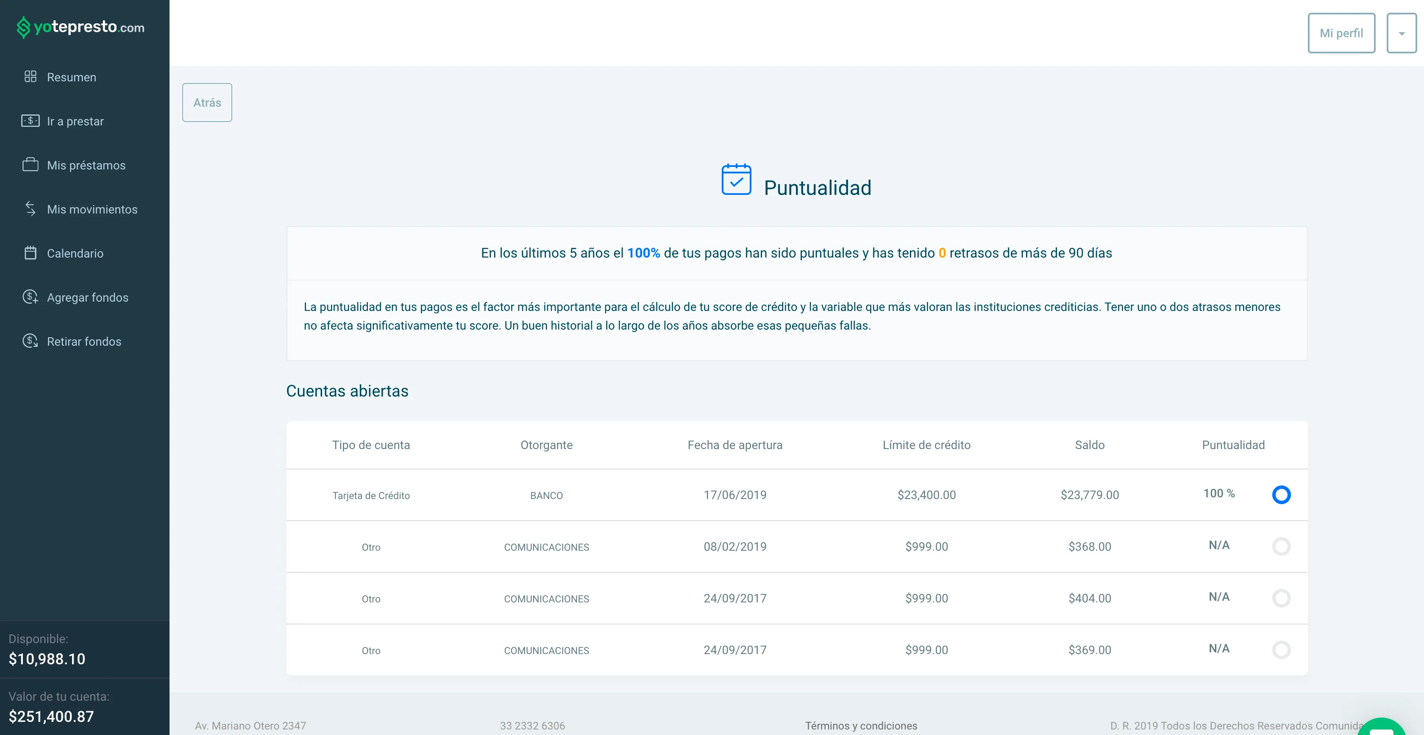The height and width of the screenshot is (735, 1424).
Task: Click the Calendario calendar icon
Action: 31,253
